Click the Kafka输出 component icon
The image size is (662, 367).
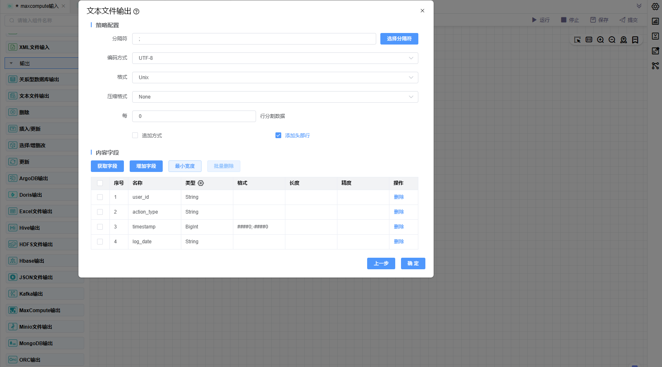(x=13, y=294)
